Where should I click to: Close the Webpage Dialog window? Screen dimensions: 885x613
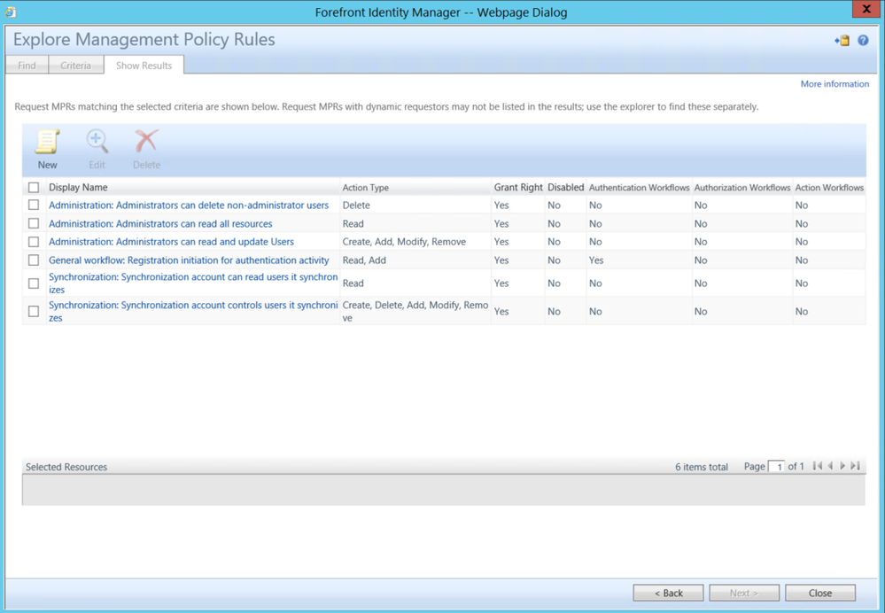(x=866, y=9)
